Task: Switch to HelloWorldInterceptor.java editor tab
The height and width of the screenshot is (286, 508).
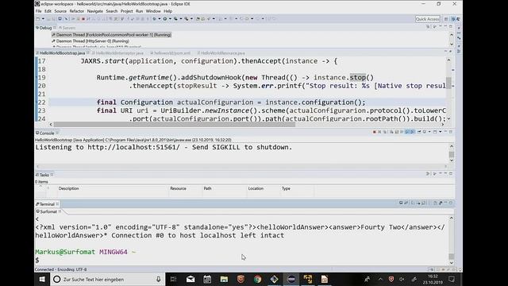Action: (x=119, y=53)
